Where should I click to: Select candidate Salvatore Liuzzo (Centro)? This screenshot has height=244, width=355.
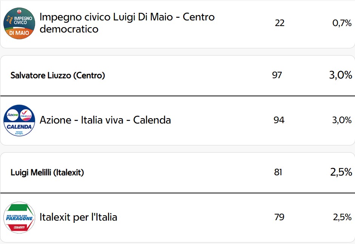(58, 76)
